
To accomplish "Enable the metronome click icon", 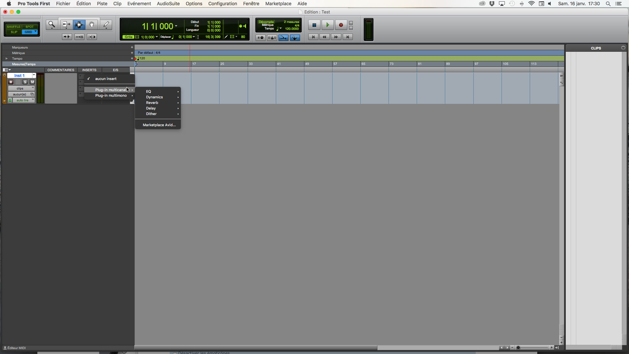I will (272, 37).
